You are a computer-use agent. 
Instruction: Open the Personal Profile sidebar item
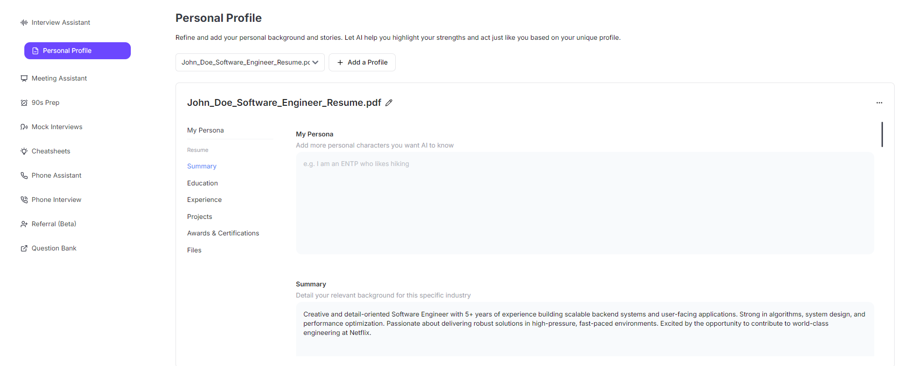[77, 51]
